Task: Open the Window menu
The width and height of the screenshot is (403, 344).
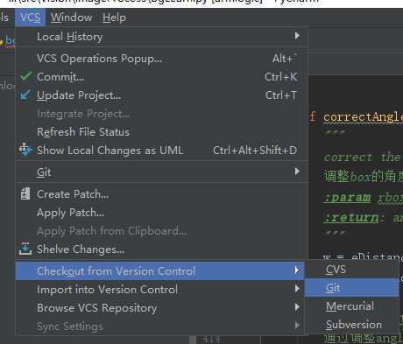Action: (x=71, y=18)
